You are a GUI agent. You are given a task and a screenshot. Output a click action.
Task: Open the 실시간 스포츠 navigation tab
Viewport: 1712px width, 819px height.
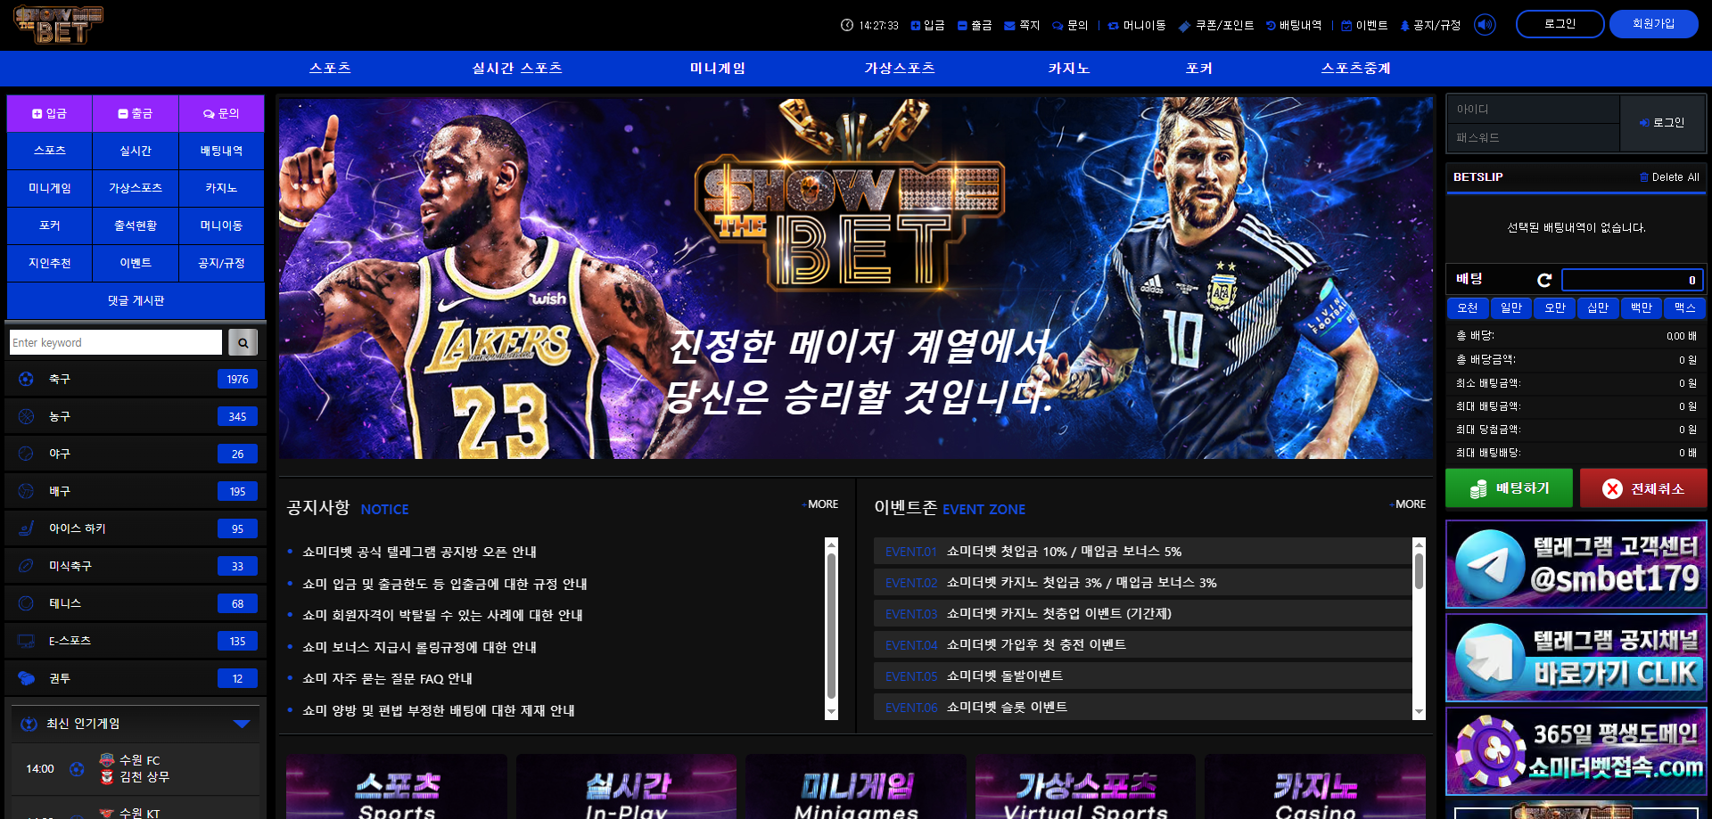point(517,69)
